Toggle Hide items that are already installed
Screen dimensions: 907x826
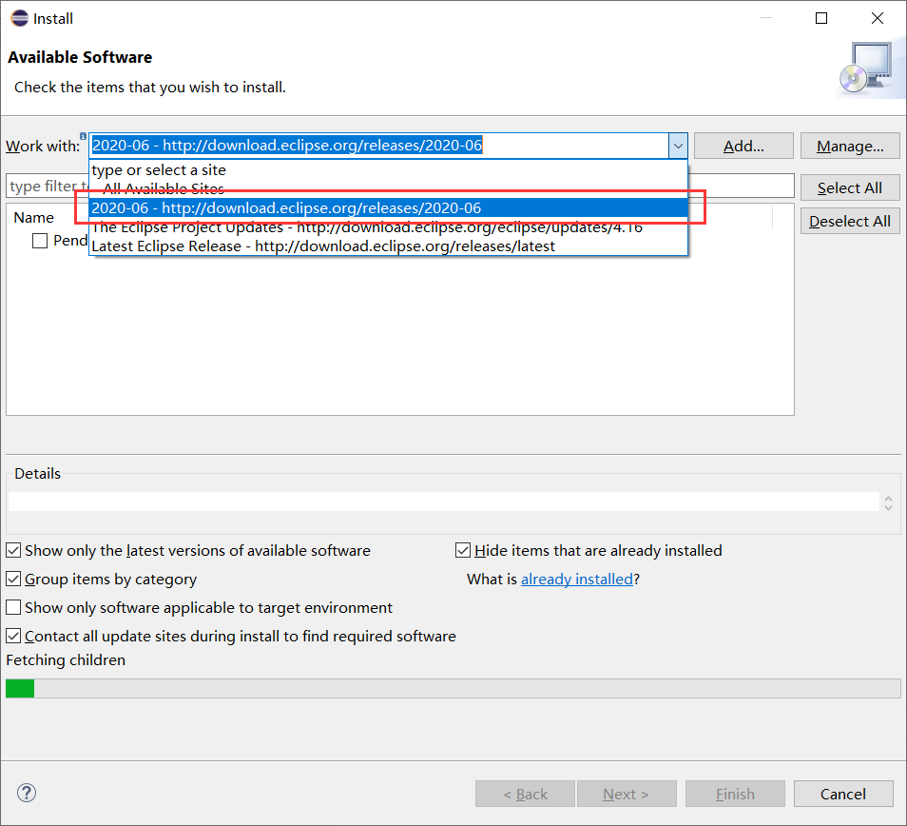(463, 550)
